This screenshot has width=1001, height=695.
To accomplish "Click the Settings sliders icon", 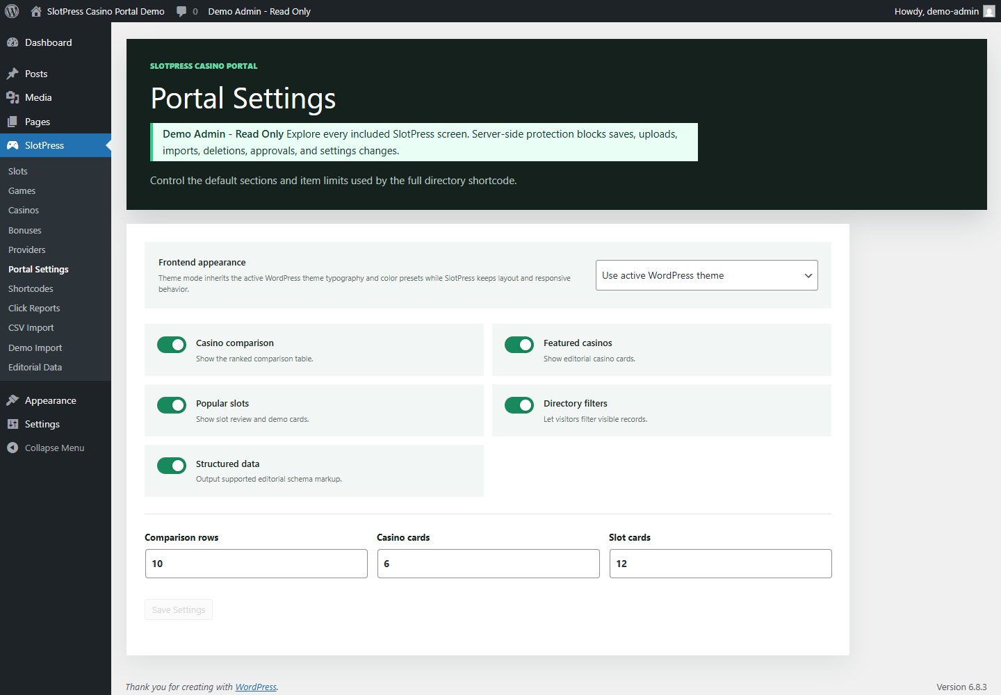I will 13,424.
